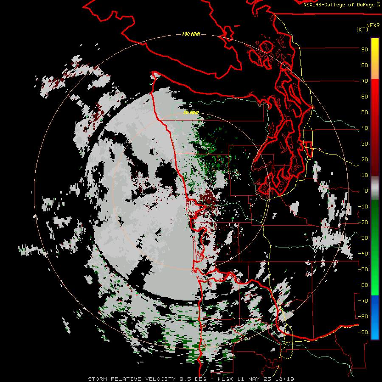Image resolution: width=382 pixels, height=382 pixels.
Task: Click the -40 value on velocity scale
Action: (x=363, y=254)
